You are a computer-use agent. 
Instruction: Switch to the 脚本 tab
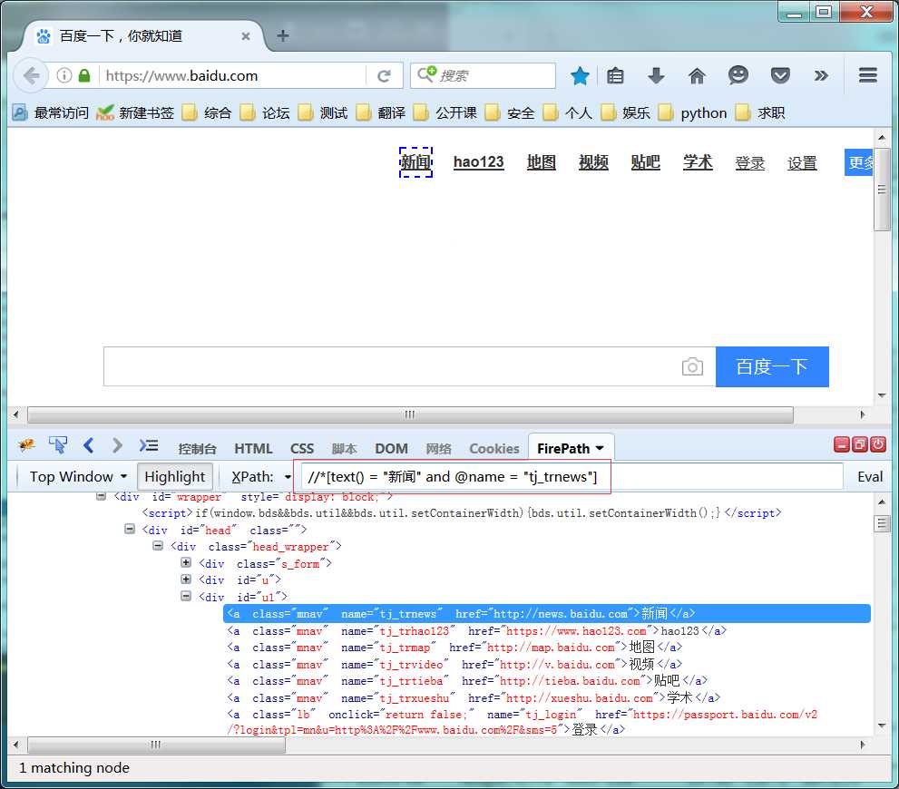[x=344, y=449]
